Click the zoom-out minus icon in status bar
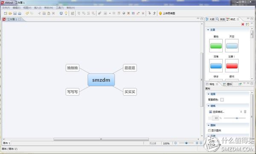This screenshot has height=154, width=256. coord(175,143)
